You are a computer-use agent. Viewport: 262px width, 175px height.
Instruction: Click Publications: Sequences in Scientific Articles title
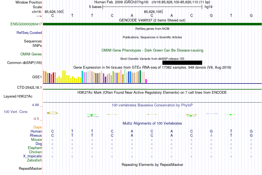point(152,37)
